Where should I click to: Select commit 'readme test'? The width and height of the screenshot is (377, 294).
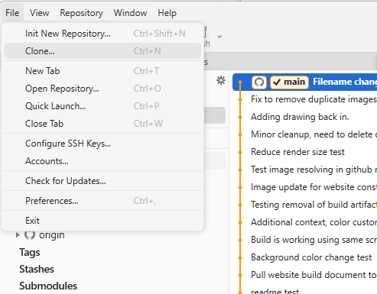coord(304,289)
